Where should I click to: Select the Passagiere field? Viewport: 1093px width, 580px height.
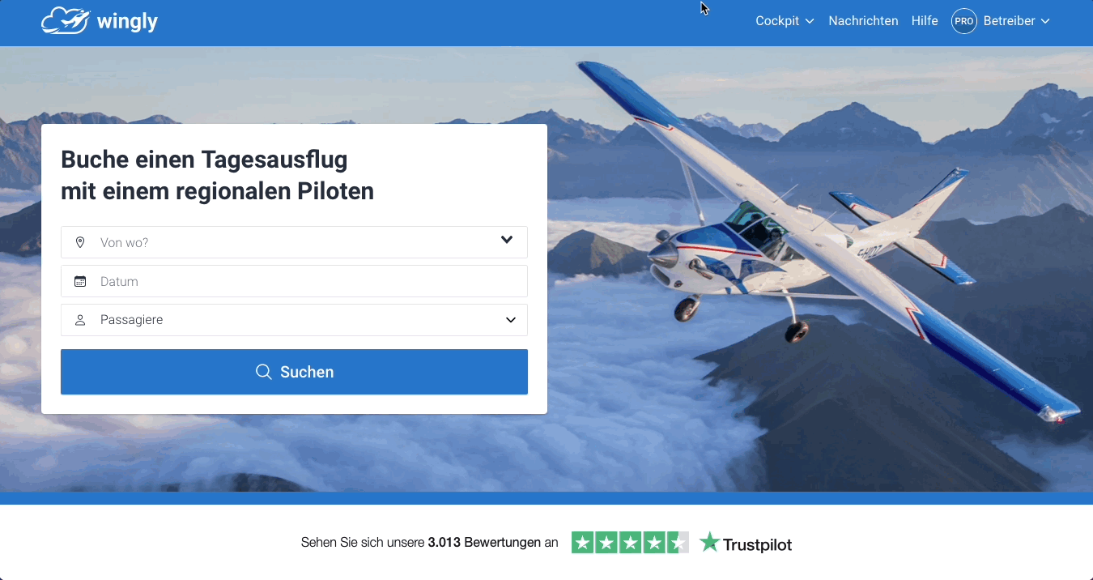tap(294, 320)
